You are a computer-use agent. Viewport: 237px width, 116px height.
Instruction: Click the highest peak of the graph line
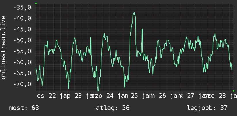[x=134, y=13]
